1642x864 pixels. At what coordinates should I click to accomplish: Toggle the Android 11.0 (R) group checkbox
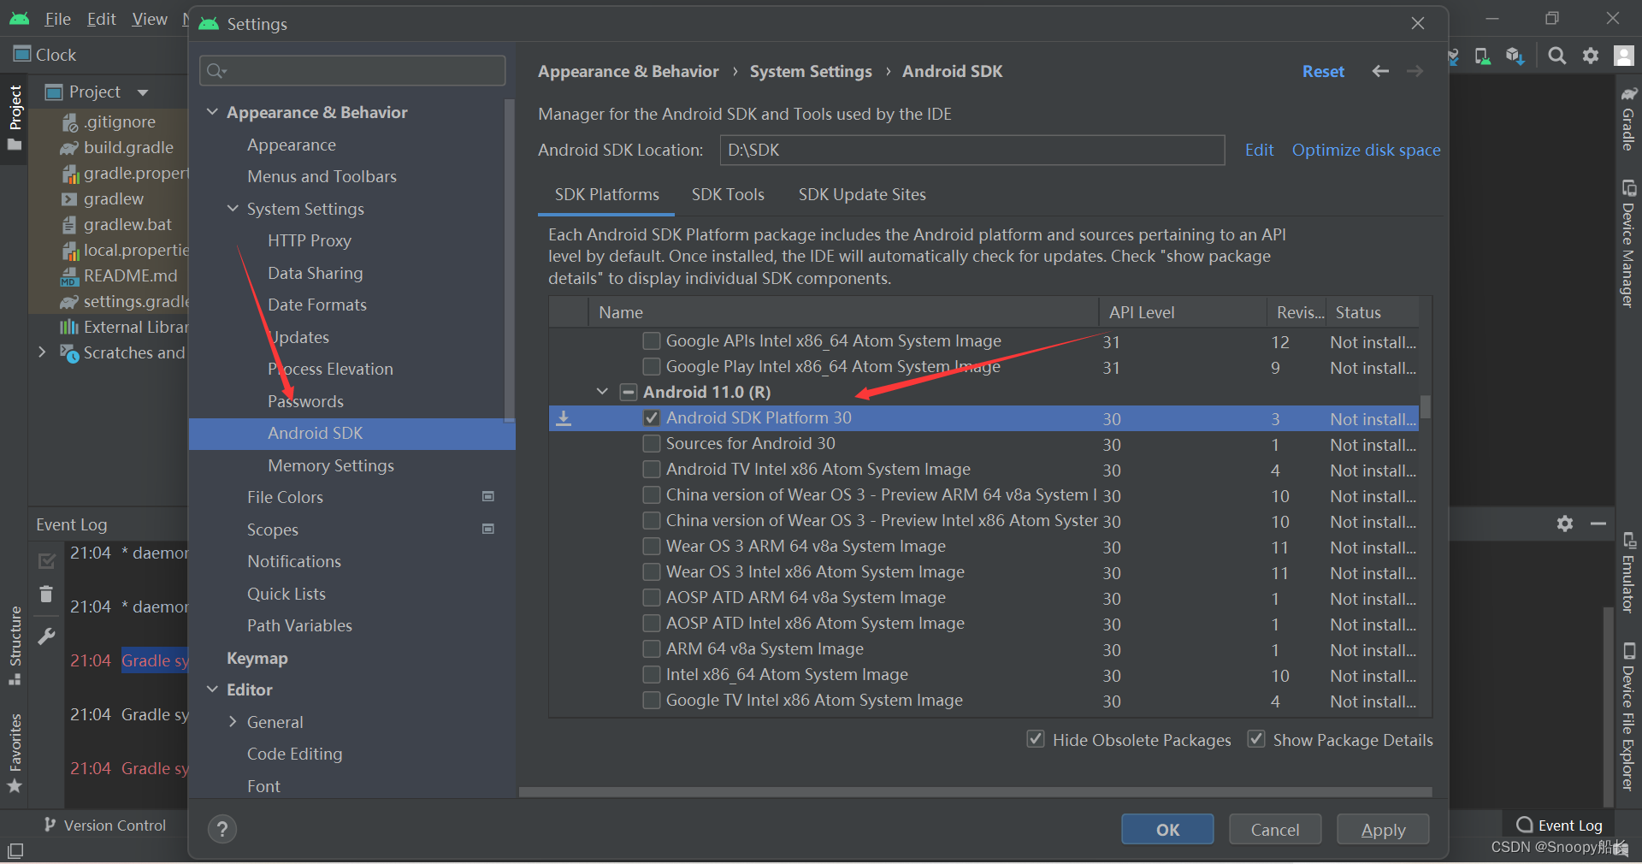[x=629, y=393]
